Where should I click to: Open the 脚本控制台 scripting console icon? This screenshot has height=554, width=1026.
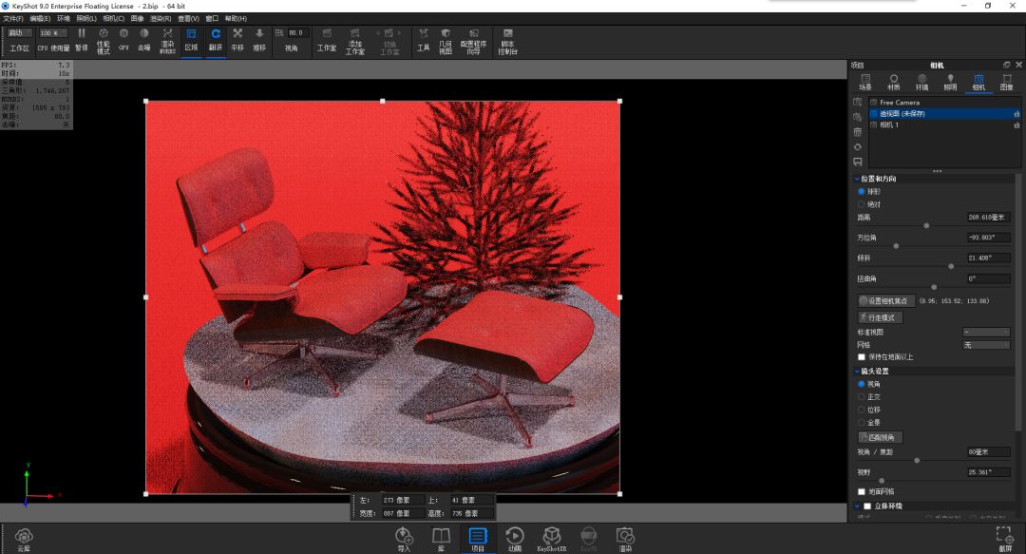[507, 41]
